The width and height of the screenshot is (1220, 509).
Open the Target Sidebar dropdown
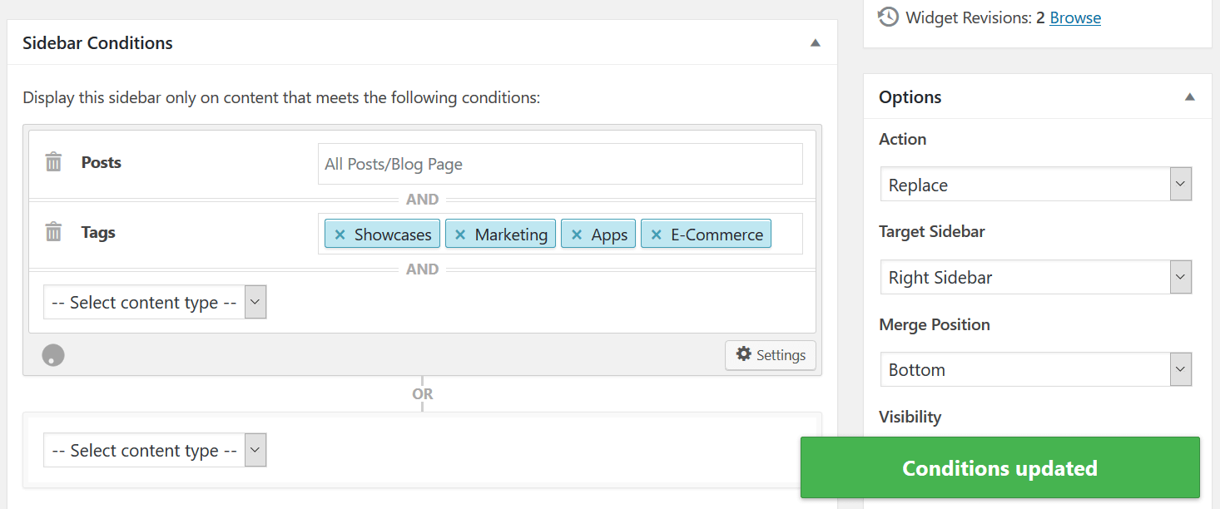pos(1036,277)
